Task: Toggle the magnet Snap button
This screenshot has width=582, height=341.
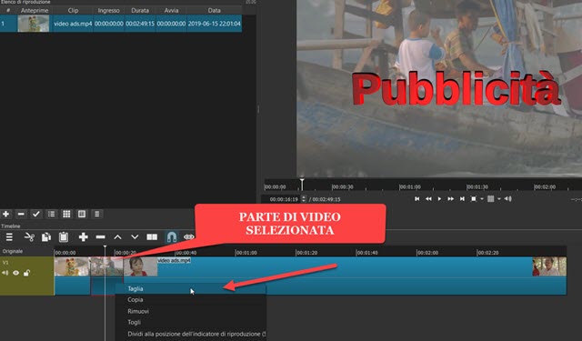Action: 172,236
